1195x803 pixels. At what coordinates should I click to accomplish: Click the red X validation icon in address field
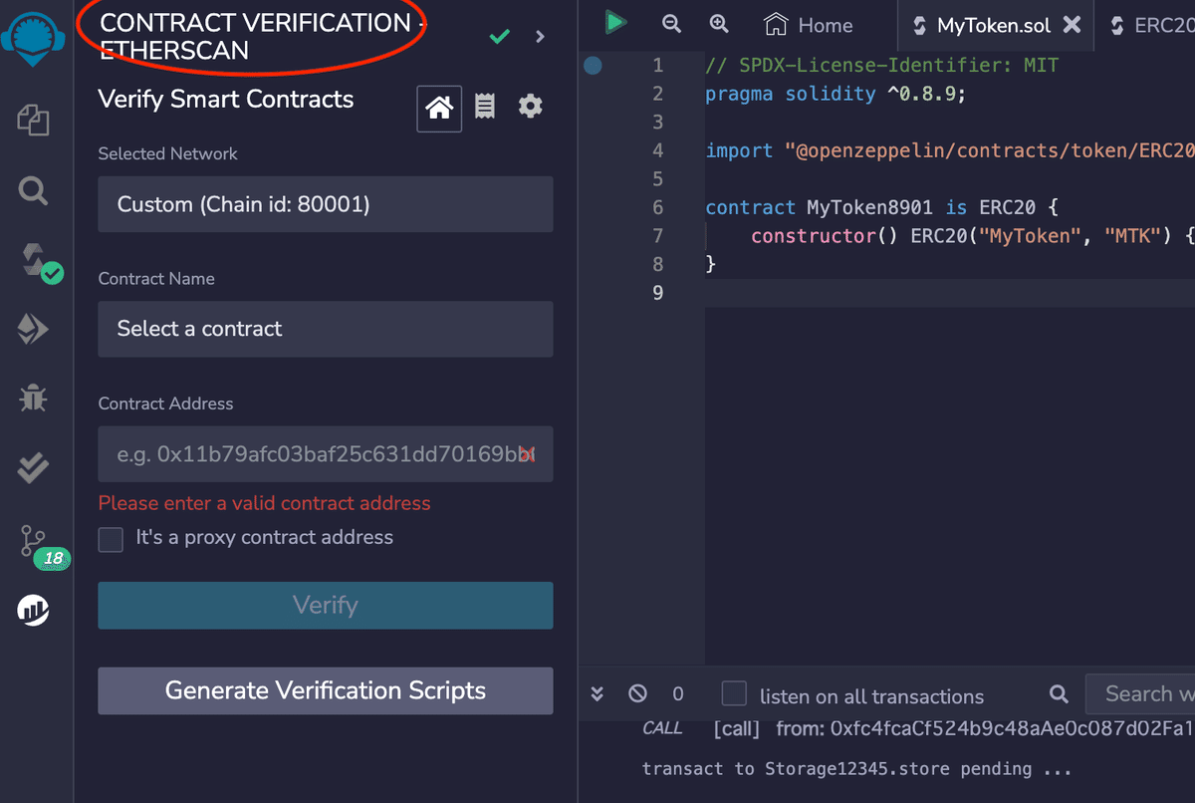pyautogui.click(x=526, y=454)
